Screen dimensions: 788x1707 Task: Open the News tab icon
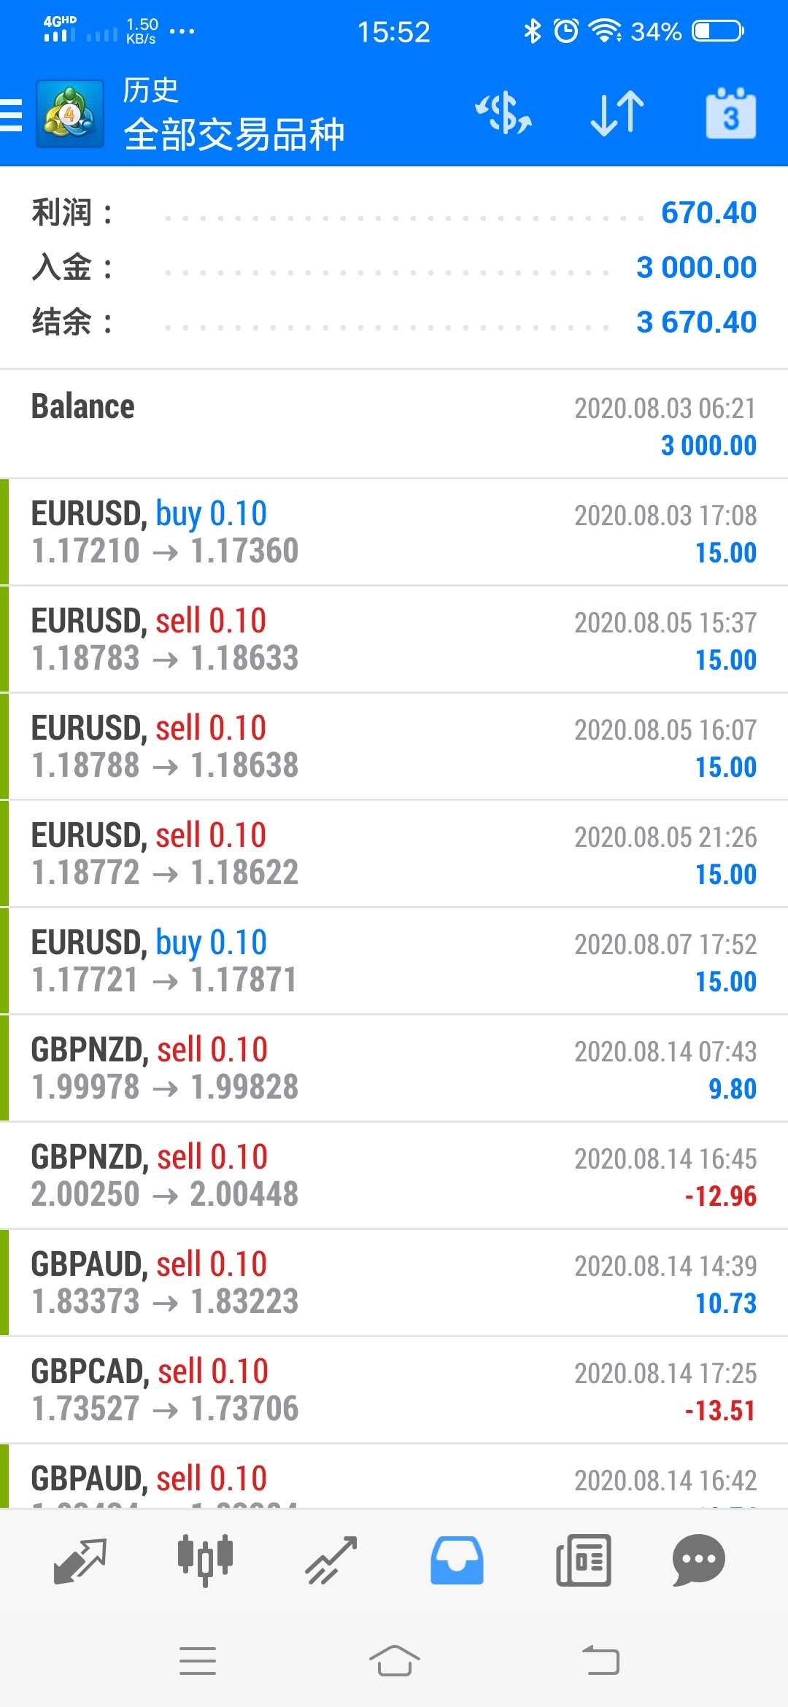[x=583, y=1561]
